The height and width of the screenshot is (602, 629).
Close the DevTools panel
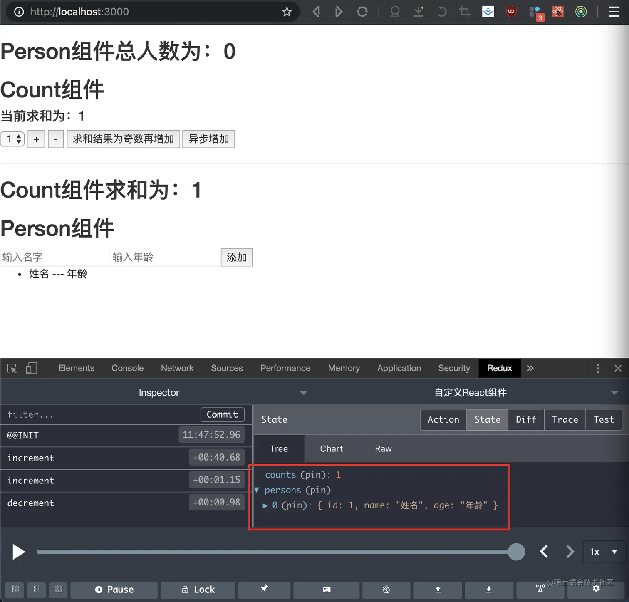pyautogui.click(x=618, y=368)
